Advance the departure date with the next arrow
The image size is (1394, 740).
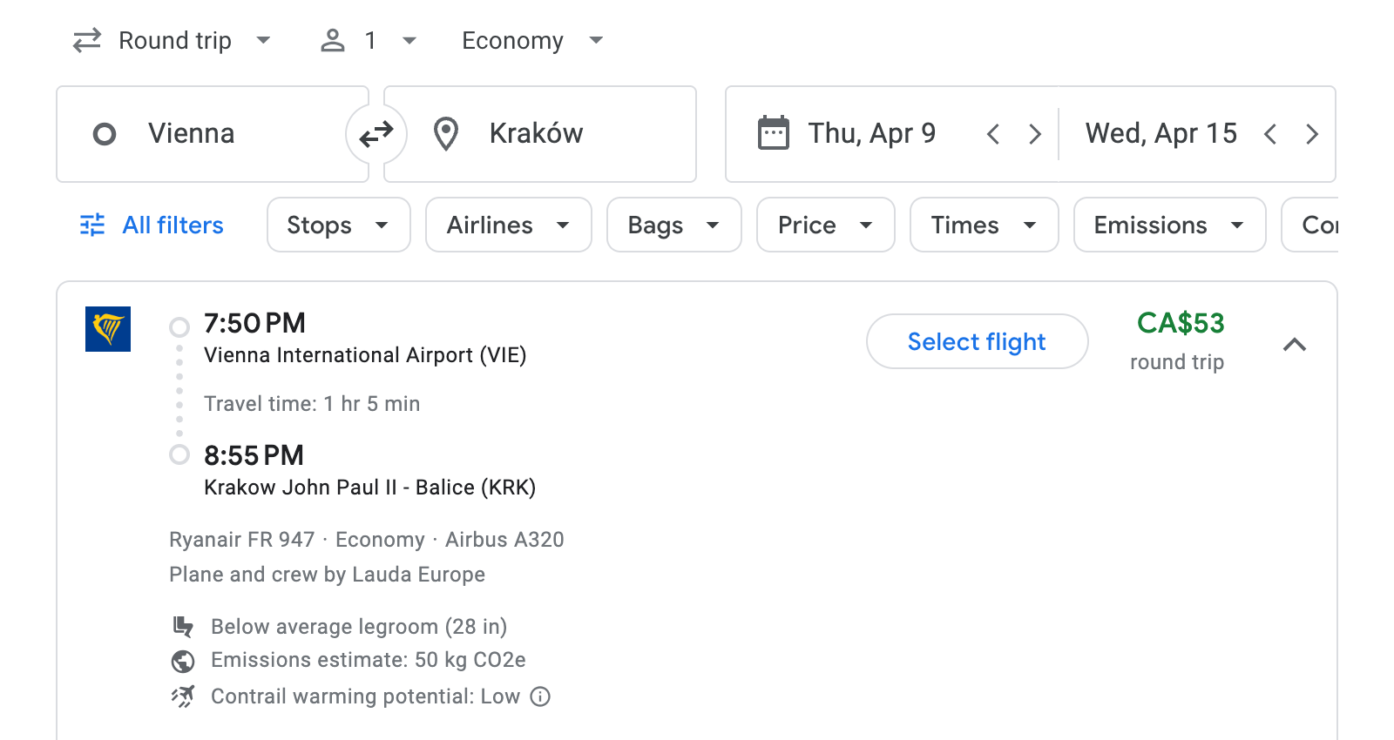1035,133
